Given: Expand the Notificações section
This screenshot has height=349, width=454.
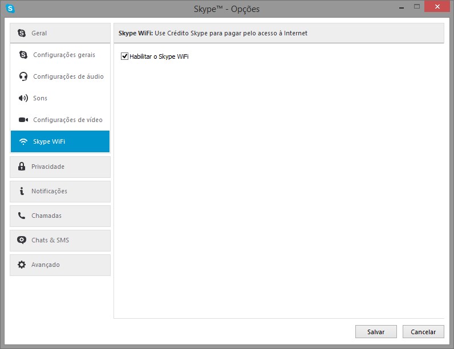Looking at the screenshot, I should 60,192.
